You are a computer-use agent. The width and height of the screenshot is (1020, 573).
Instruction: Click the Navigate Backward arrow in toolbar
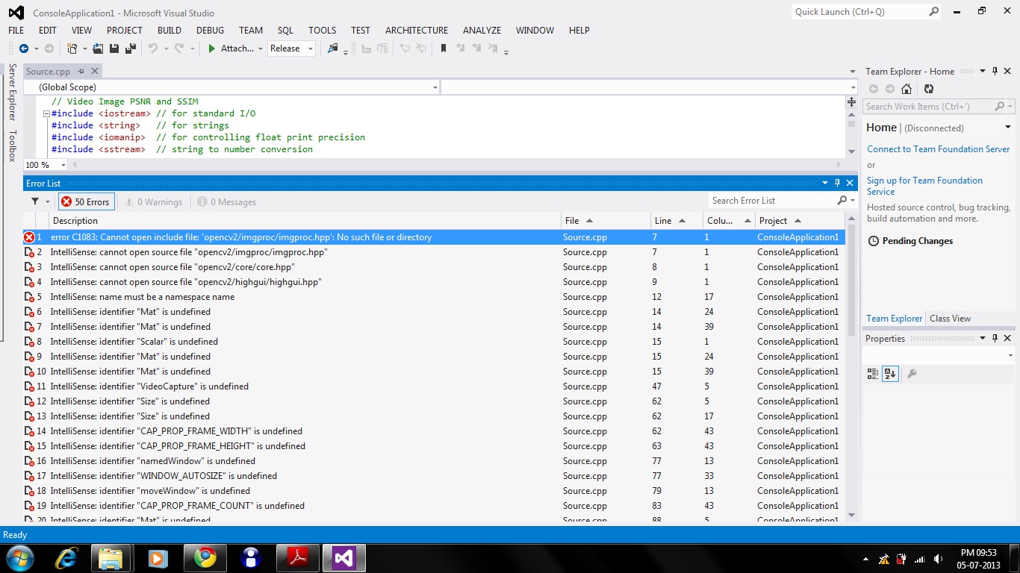pyautogui.click(x=23, y=48)
